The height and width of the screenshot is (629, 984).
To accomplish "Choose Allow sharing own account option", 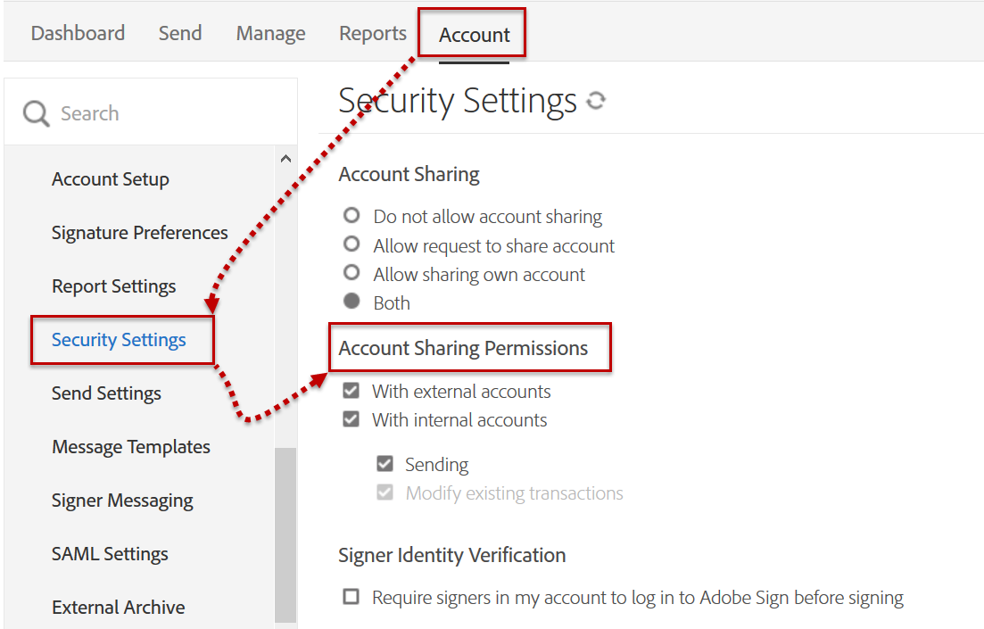I will pyautogui.click(x=351, y=273).
